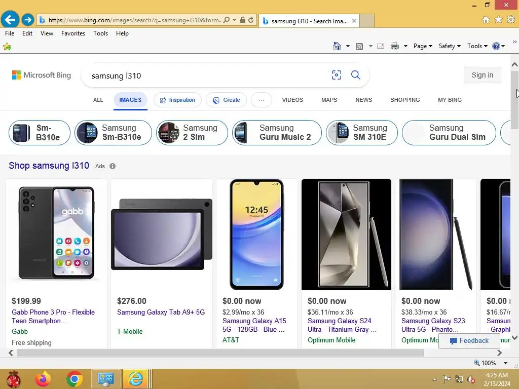
Task: Click the horizontal scrollbar right arrow
Action: click(x=499, y=353)
